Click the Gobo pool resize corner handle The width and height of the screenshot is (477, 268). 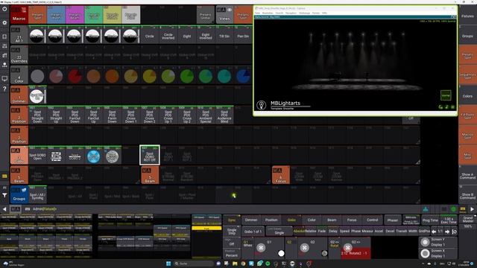(417, 162)
